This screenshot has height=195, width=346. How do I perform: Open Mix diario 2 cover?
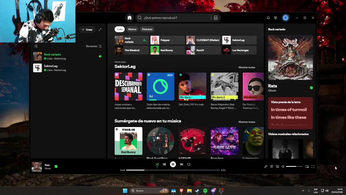pyautogui.click(x=224, y=86)
